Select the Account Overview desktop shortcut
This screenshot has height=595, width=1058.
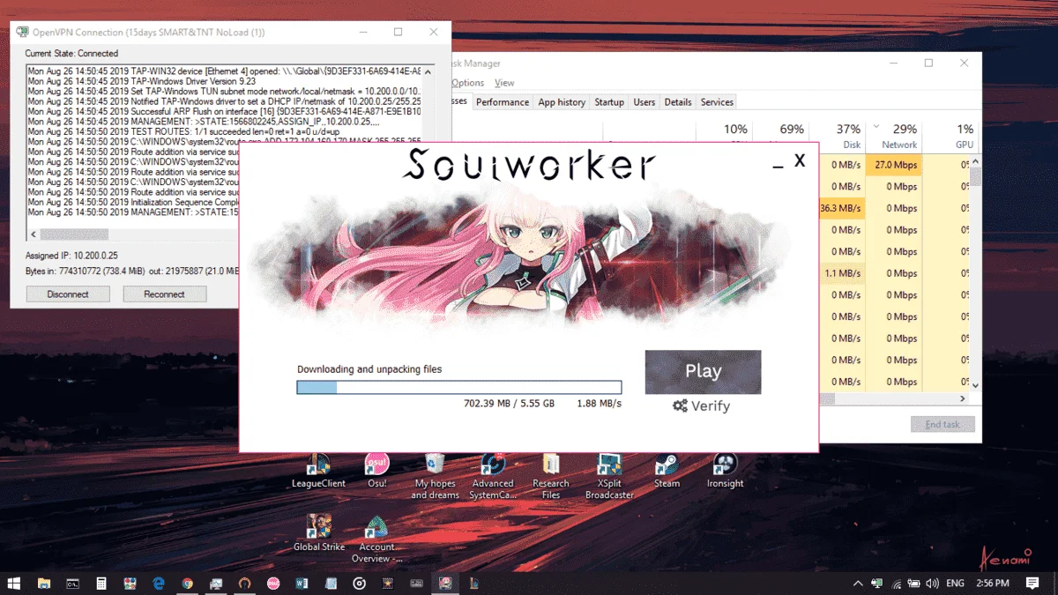tap(376, 539)
